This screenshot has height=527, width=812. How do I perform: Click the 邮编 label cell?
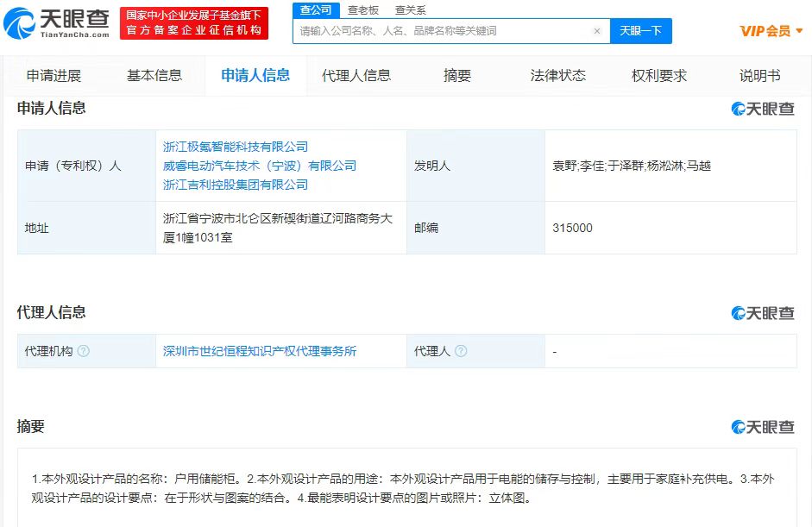click(476, 228)
